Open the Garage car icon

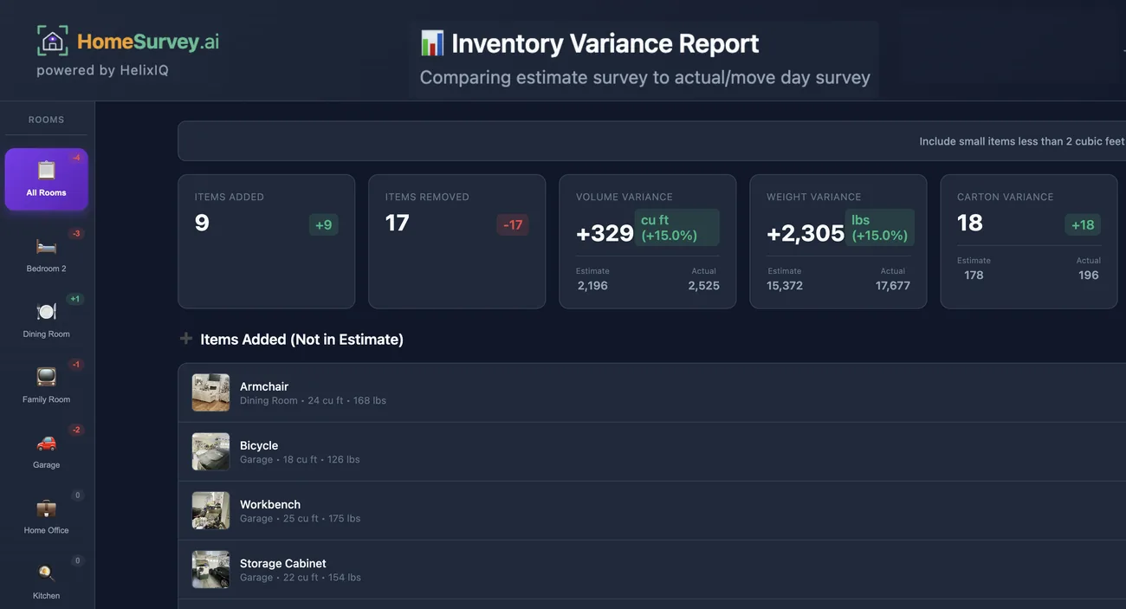[x=46, y=443]
